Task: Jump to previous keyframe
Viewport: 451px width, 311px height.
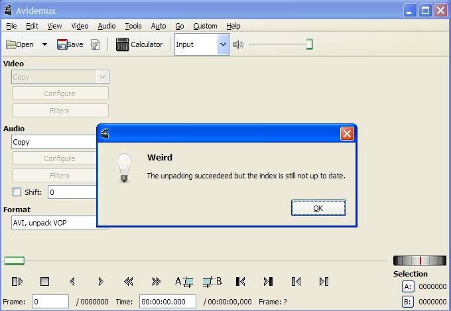Action: click(128, 281)
